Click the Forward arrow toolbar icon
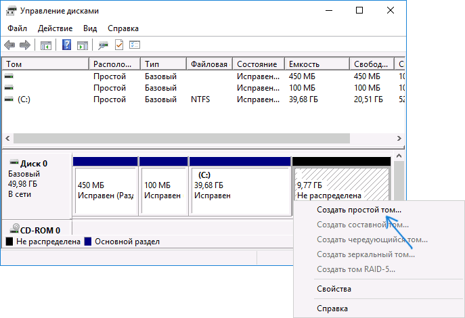This screenshot has height=318, width=465. [x=25, y=45]
